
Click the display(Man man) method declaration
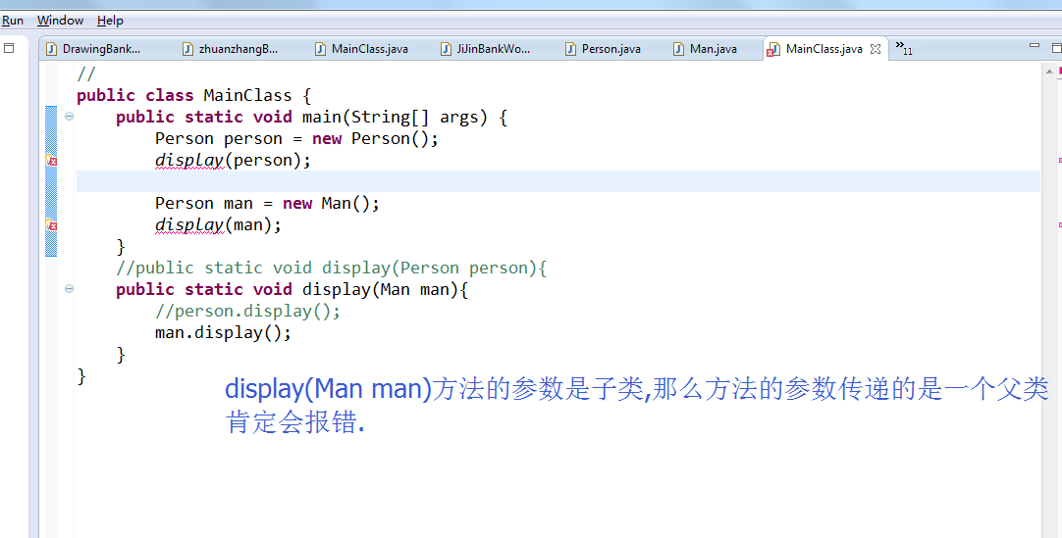(x=292, y=289)
